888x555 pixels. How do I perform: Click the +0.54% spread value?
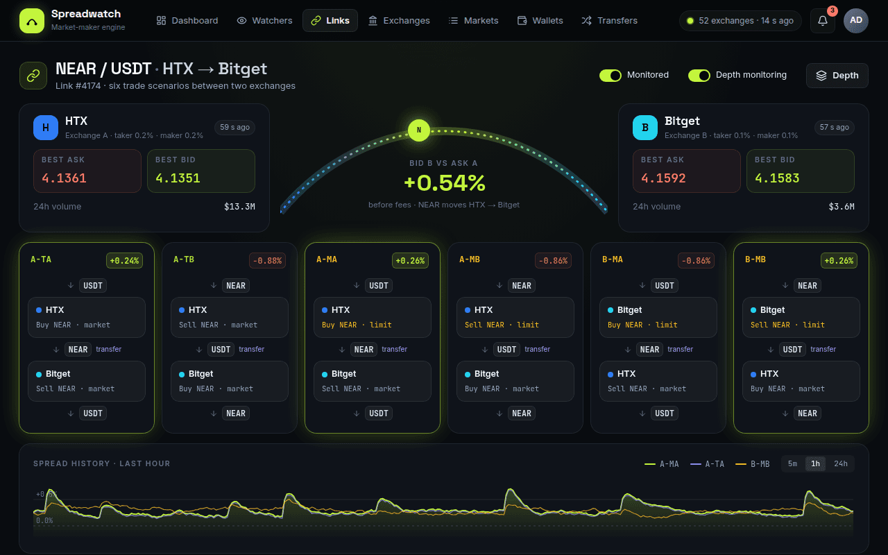tap(444, 183)
